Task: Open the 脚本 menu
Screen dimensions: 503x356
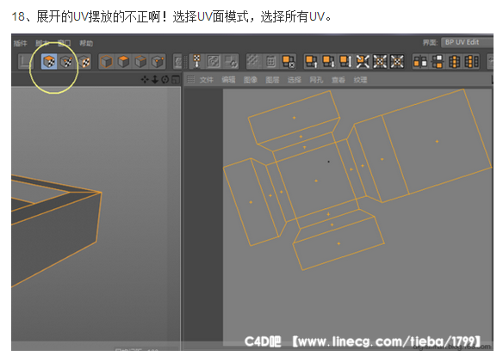Action: 42,43
